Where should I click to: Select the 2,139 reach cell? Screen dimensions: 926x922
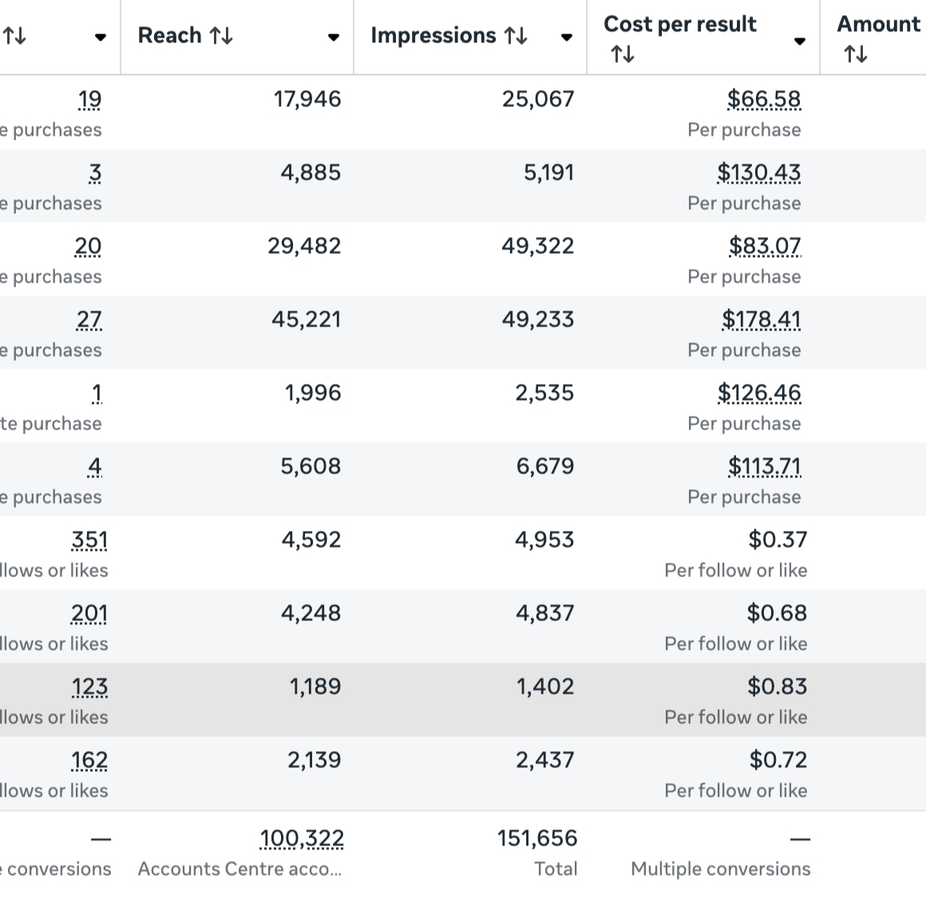315,760
